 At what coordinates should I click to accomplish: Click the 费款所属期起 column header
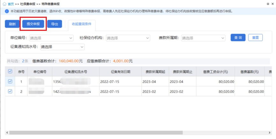(155, 72)
